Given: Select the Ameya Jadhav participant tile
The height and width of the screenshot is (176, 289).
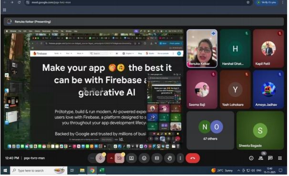Looking at the screenshot, I should (268, 90).
